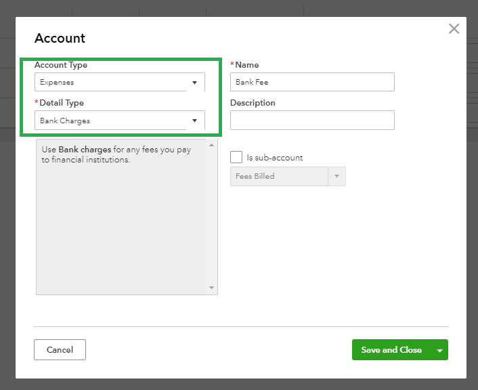Click the Name field containing Bank Fee
The width and height of the screenshot is (478, 390).
[x=312, y=82]
